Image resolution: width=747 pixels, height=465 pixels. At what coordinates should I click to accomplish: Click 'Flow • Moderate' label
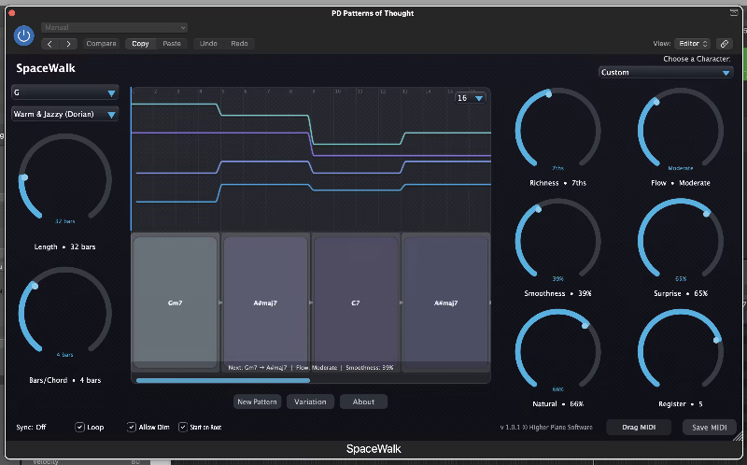(681, 183)
